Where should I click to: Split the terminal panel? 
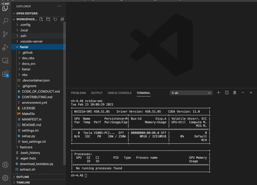click(x=227, y=93)
